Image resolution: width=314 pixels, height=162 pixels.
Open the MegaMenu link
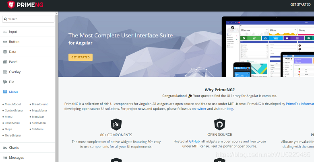pyautogui.click(x=39, y=111)
